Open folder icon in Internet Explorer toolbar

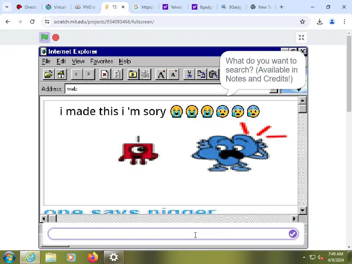click(x=48, y=74)
